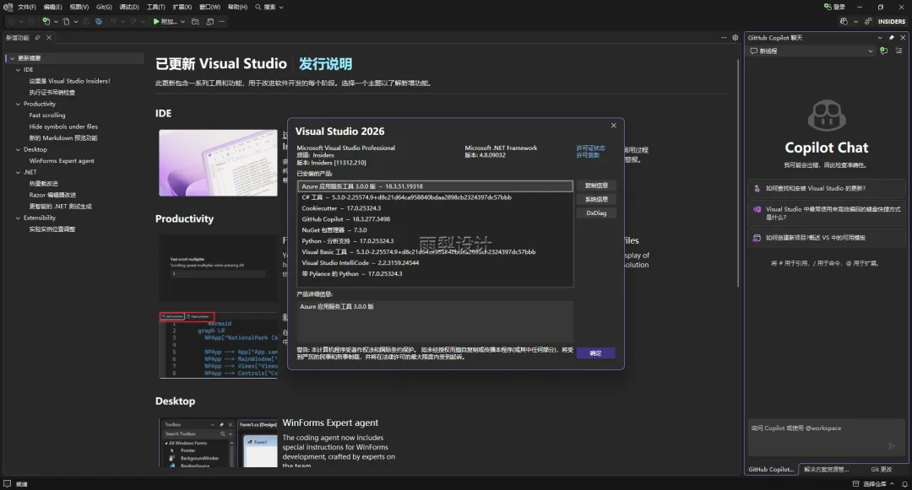Click the large Copilot Chat logo
Screen dimensions: 912x490
tap(827, 115)
